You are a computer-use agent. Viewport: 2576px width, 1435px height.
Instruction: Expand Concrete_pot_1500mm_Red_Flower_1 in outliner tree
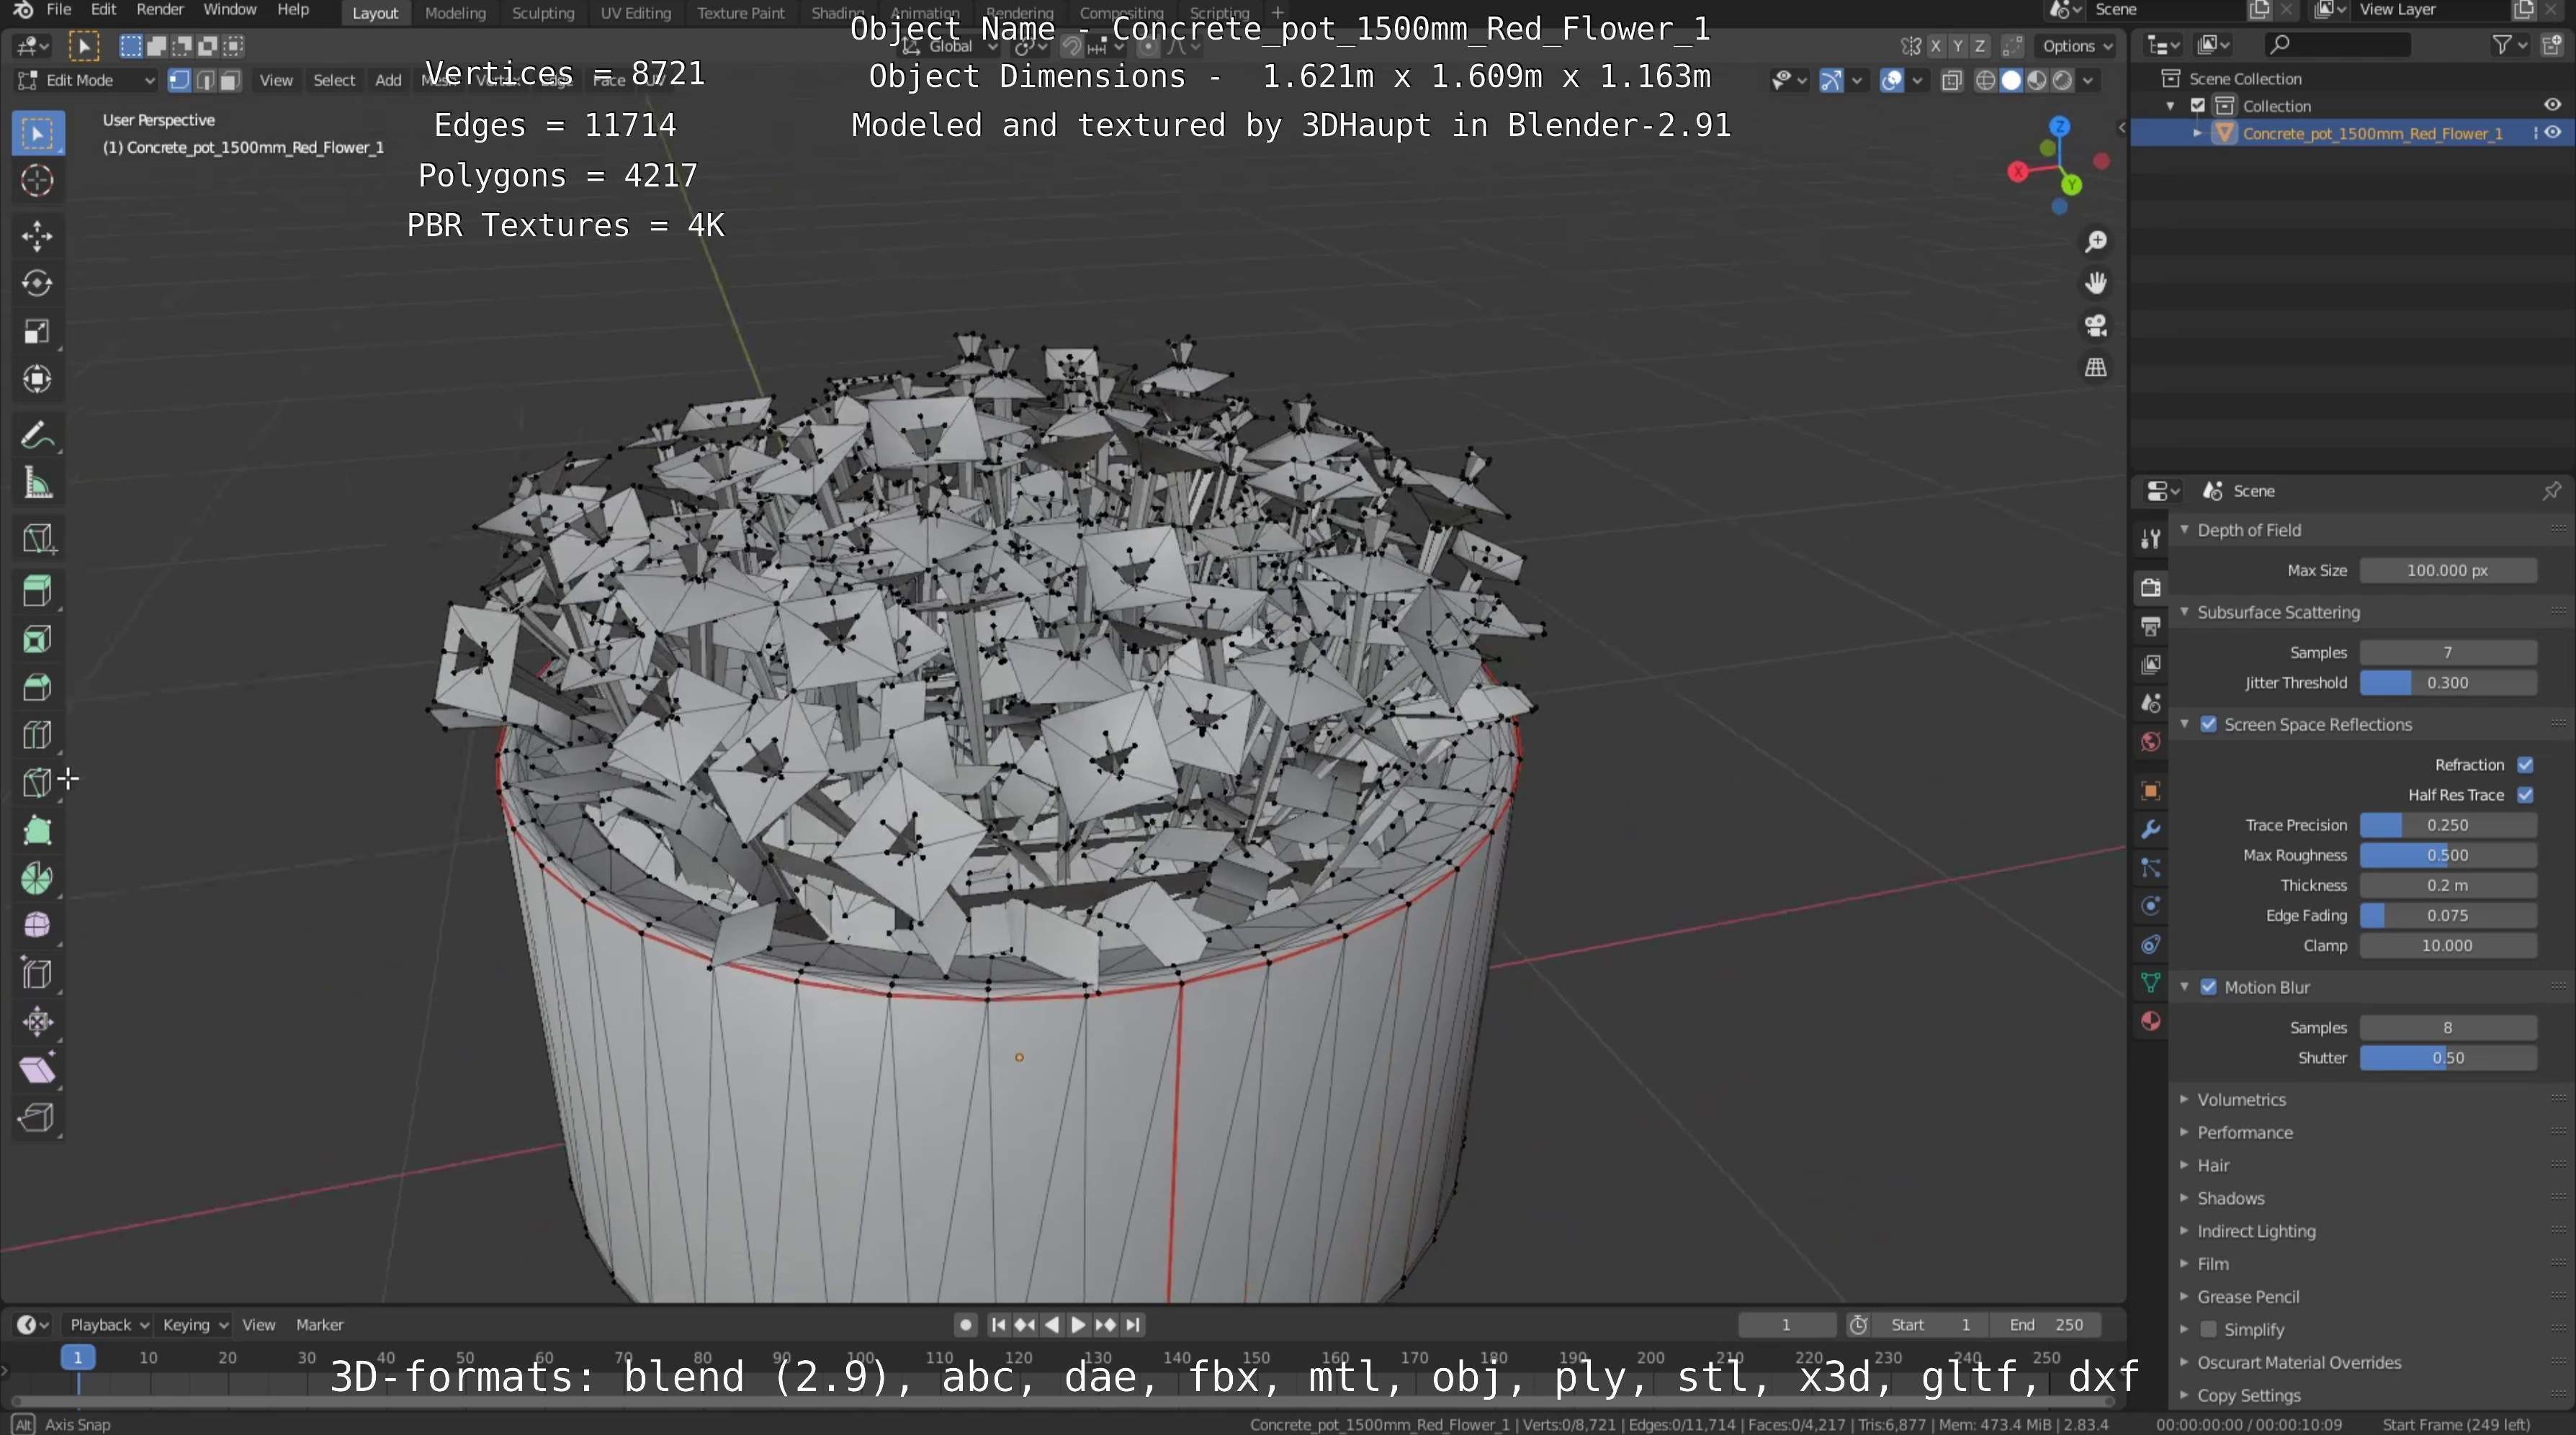(x=2197, y=133)
